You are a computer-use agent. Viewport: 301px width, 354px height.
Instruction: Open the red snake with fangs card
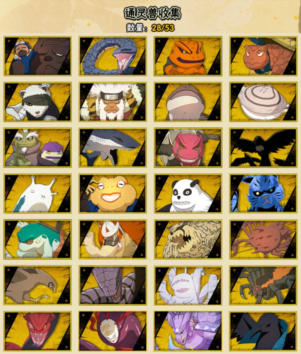click(37, 331)
